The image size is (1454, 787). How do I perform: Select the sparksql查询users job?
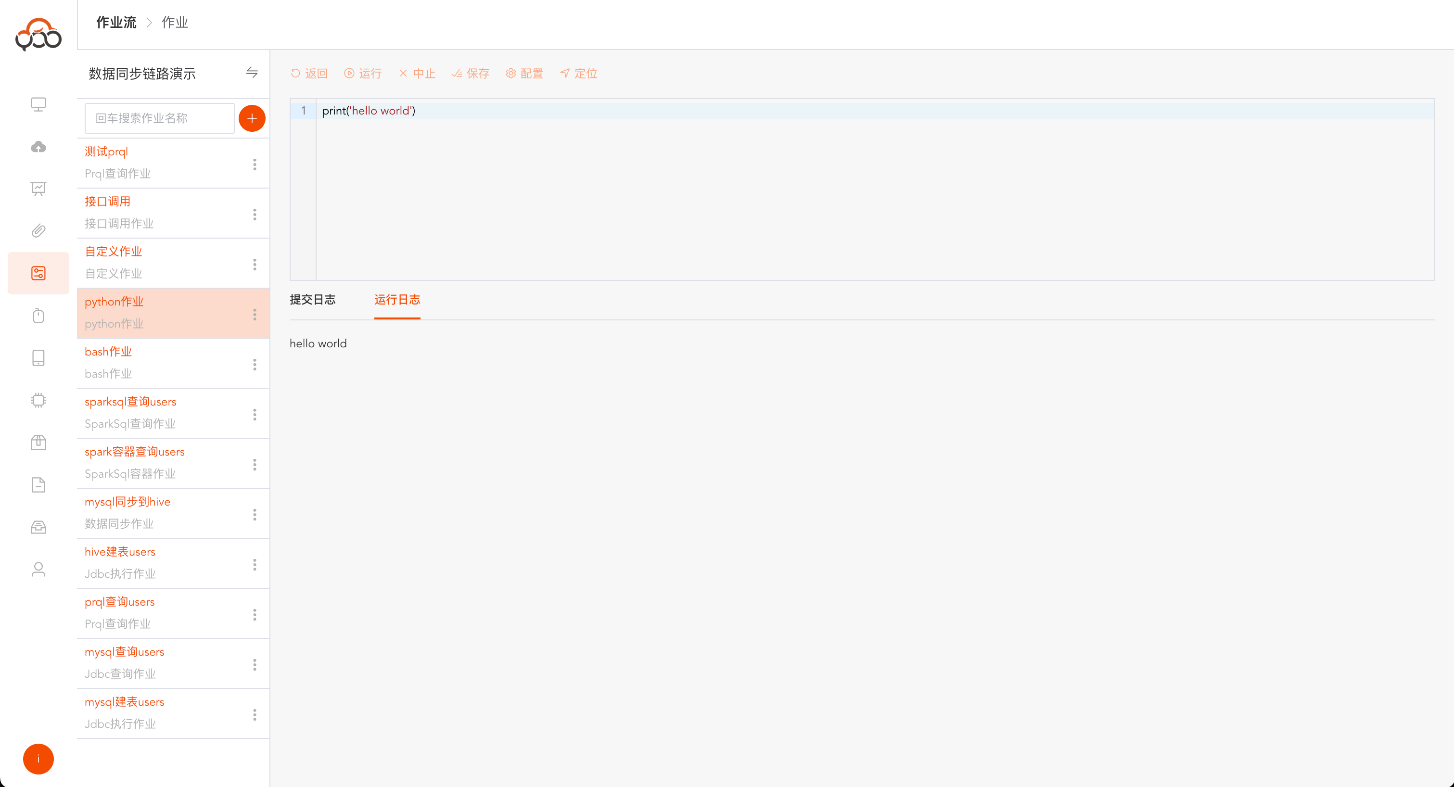pos(130,402)
